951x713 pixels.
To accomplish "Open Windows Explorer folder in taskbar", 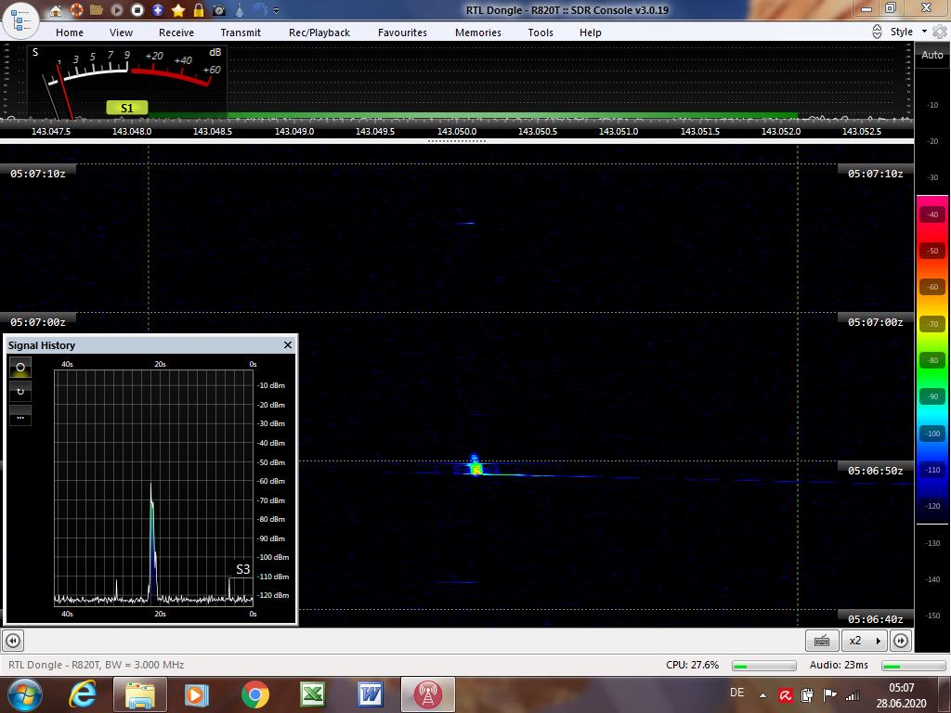I will [139, 694].
